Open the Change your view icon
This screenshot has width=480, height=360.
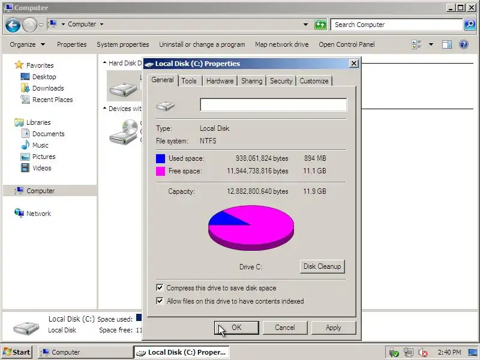[416, 44]
